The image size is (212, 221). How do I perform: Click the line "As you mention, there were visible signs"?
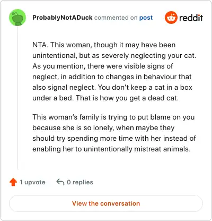point(103,66)
